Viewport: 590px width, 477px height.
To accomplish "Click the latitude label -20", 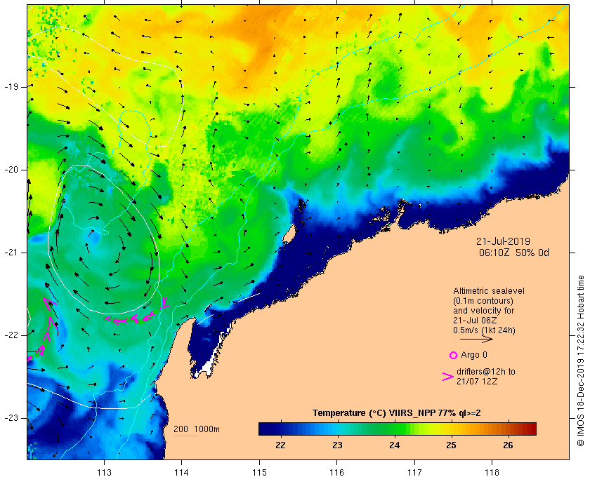I will (11, 170).
